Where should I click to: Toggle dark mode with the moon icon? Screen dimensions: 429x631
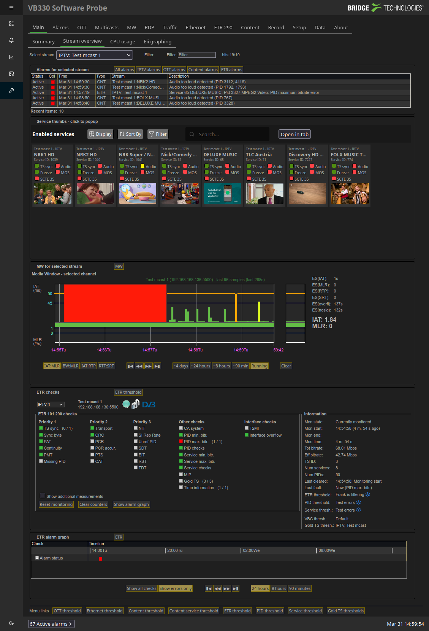pos(11,623)
